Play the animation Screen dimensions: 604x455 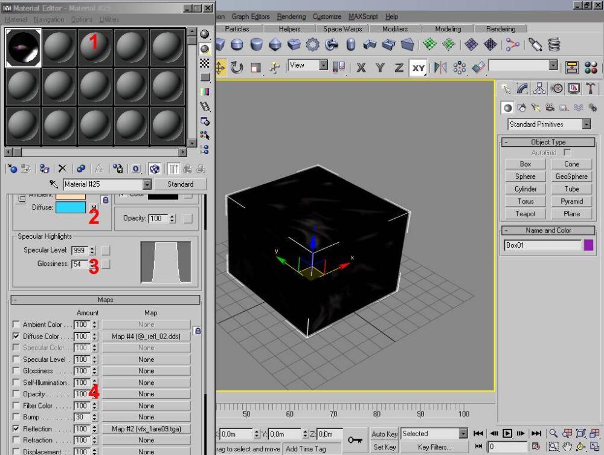pos(507,433)
